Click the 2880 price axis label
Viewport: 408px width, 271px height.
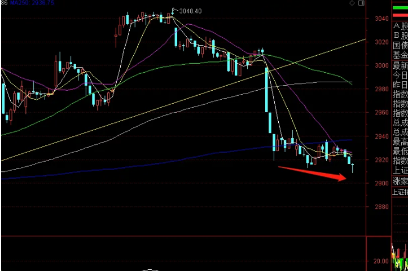[381, 207]
